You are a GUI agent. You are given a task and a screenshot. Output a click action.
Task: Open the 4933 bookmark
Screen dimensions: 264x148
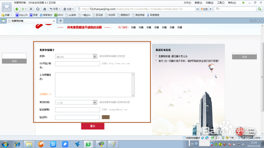point(59,15)
